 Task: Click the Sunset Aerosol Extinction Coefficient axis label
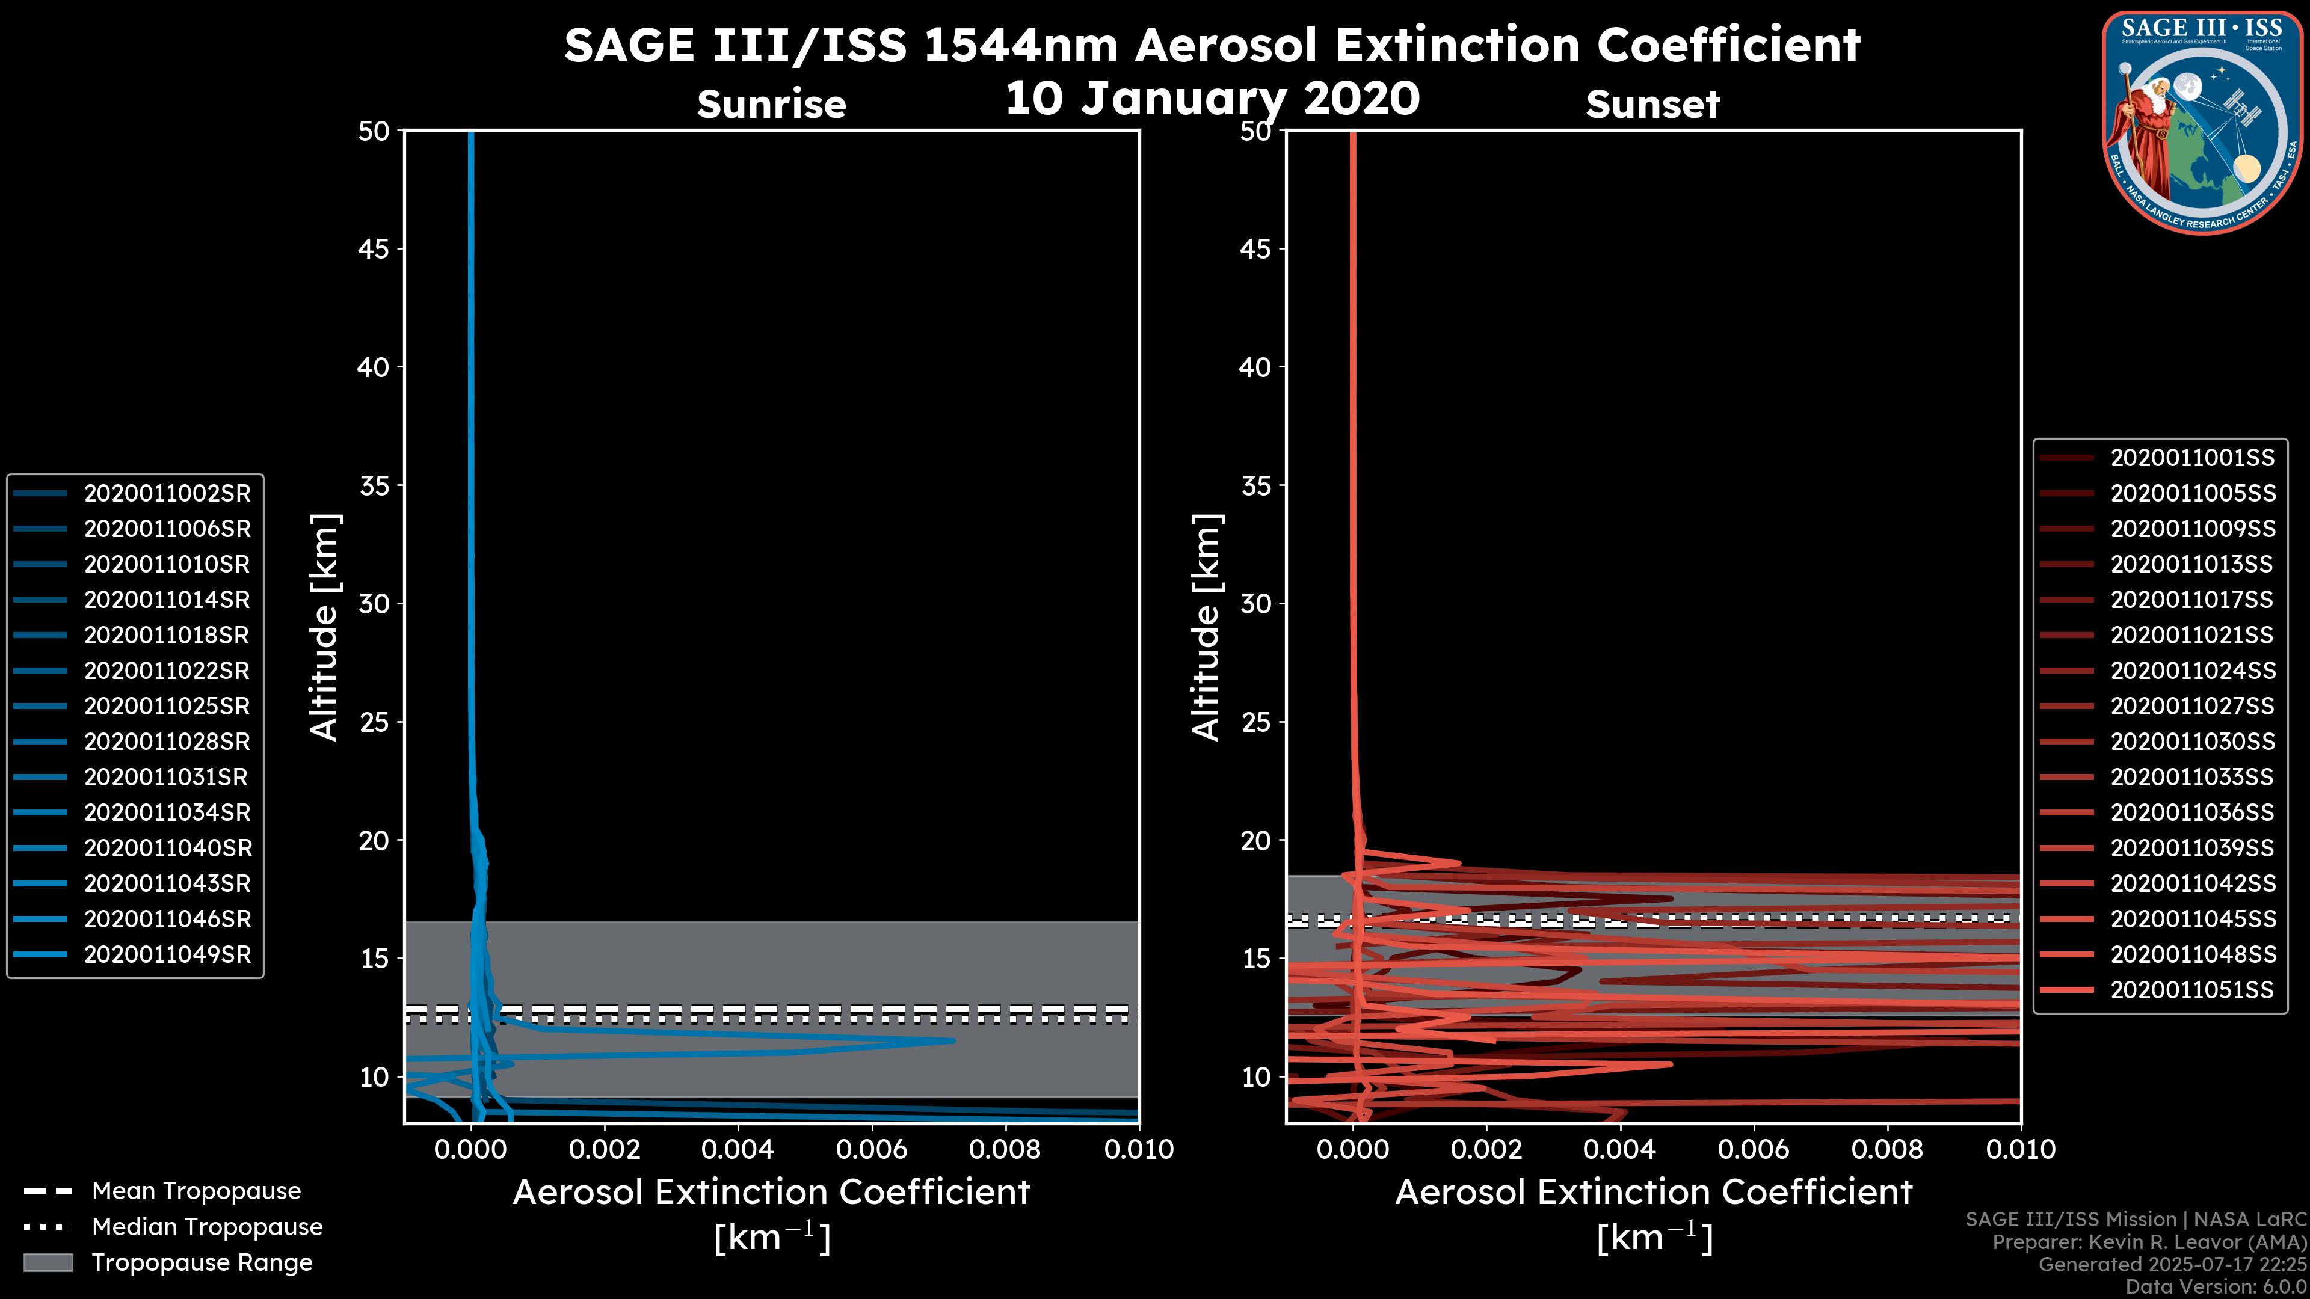tap(1654, 1193)
